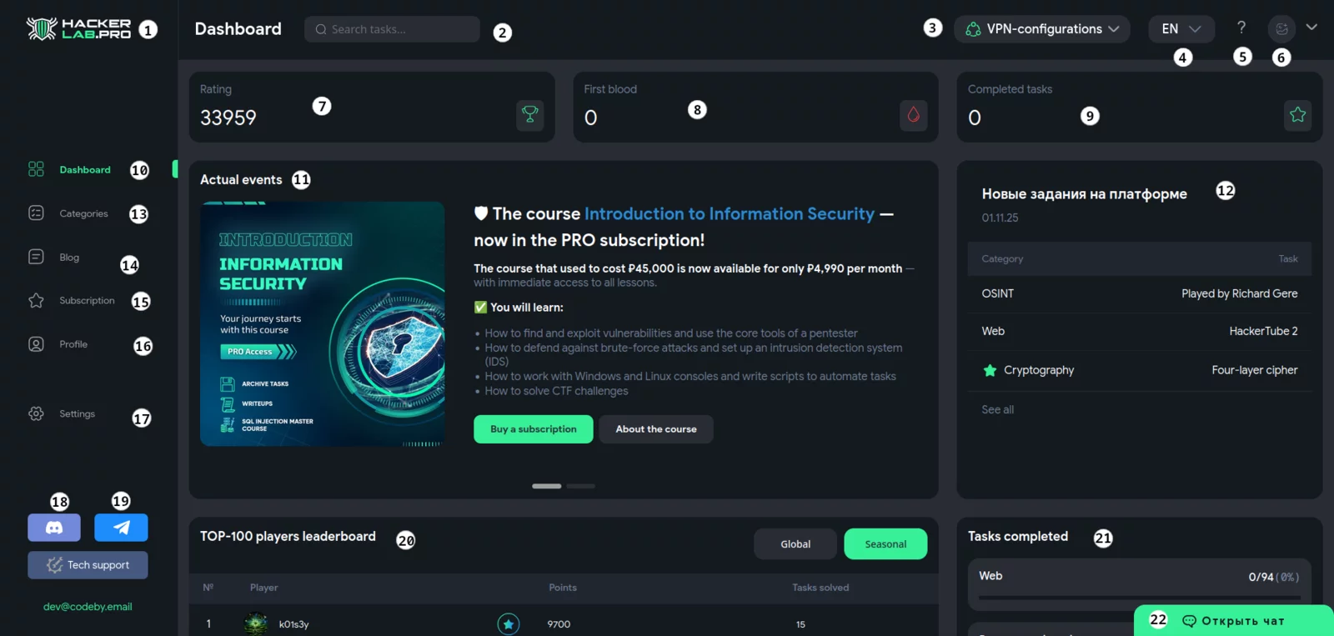Click the Cryptography green star icon
The height and width of the screenshot is (636, 1334).
990,370
